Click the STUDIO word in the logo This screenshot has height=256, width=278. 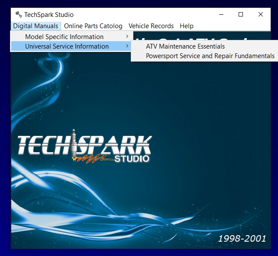click(x=132, y=159)
